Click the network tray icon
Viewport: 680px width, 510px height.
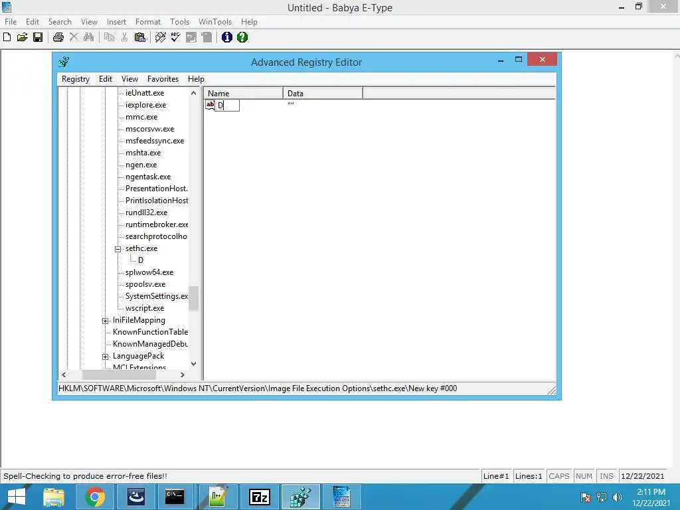(x=602, y=497)
